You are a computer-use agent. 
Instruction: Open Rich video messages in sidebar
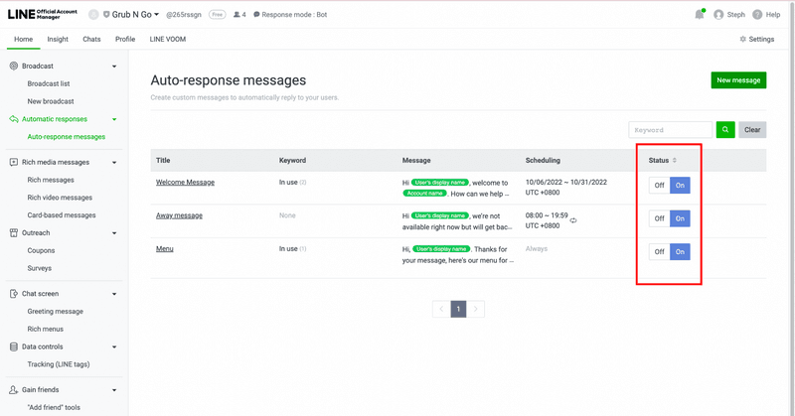[60, 198]
